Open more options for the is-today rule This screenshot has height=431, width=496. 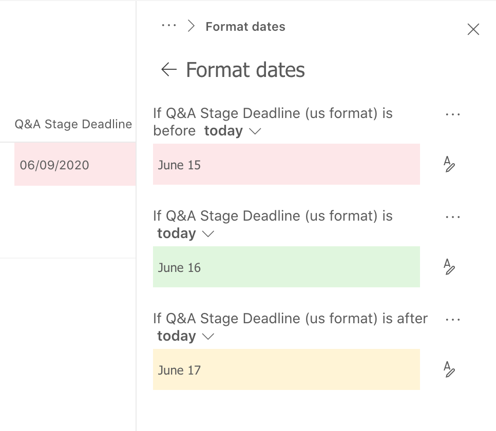[453, 217]
